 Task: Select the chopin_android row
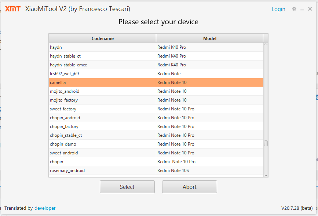(x=156, y=118)
